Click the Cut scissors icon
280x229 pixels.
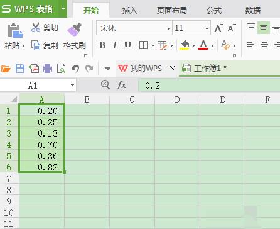pyautogui.click(x=36, y=27)
